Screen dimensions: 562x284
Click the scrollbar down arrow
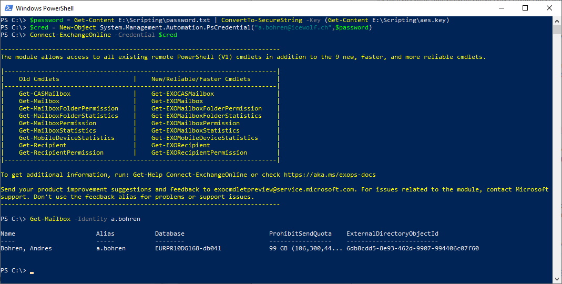click(557, 279)
